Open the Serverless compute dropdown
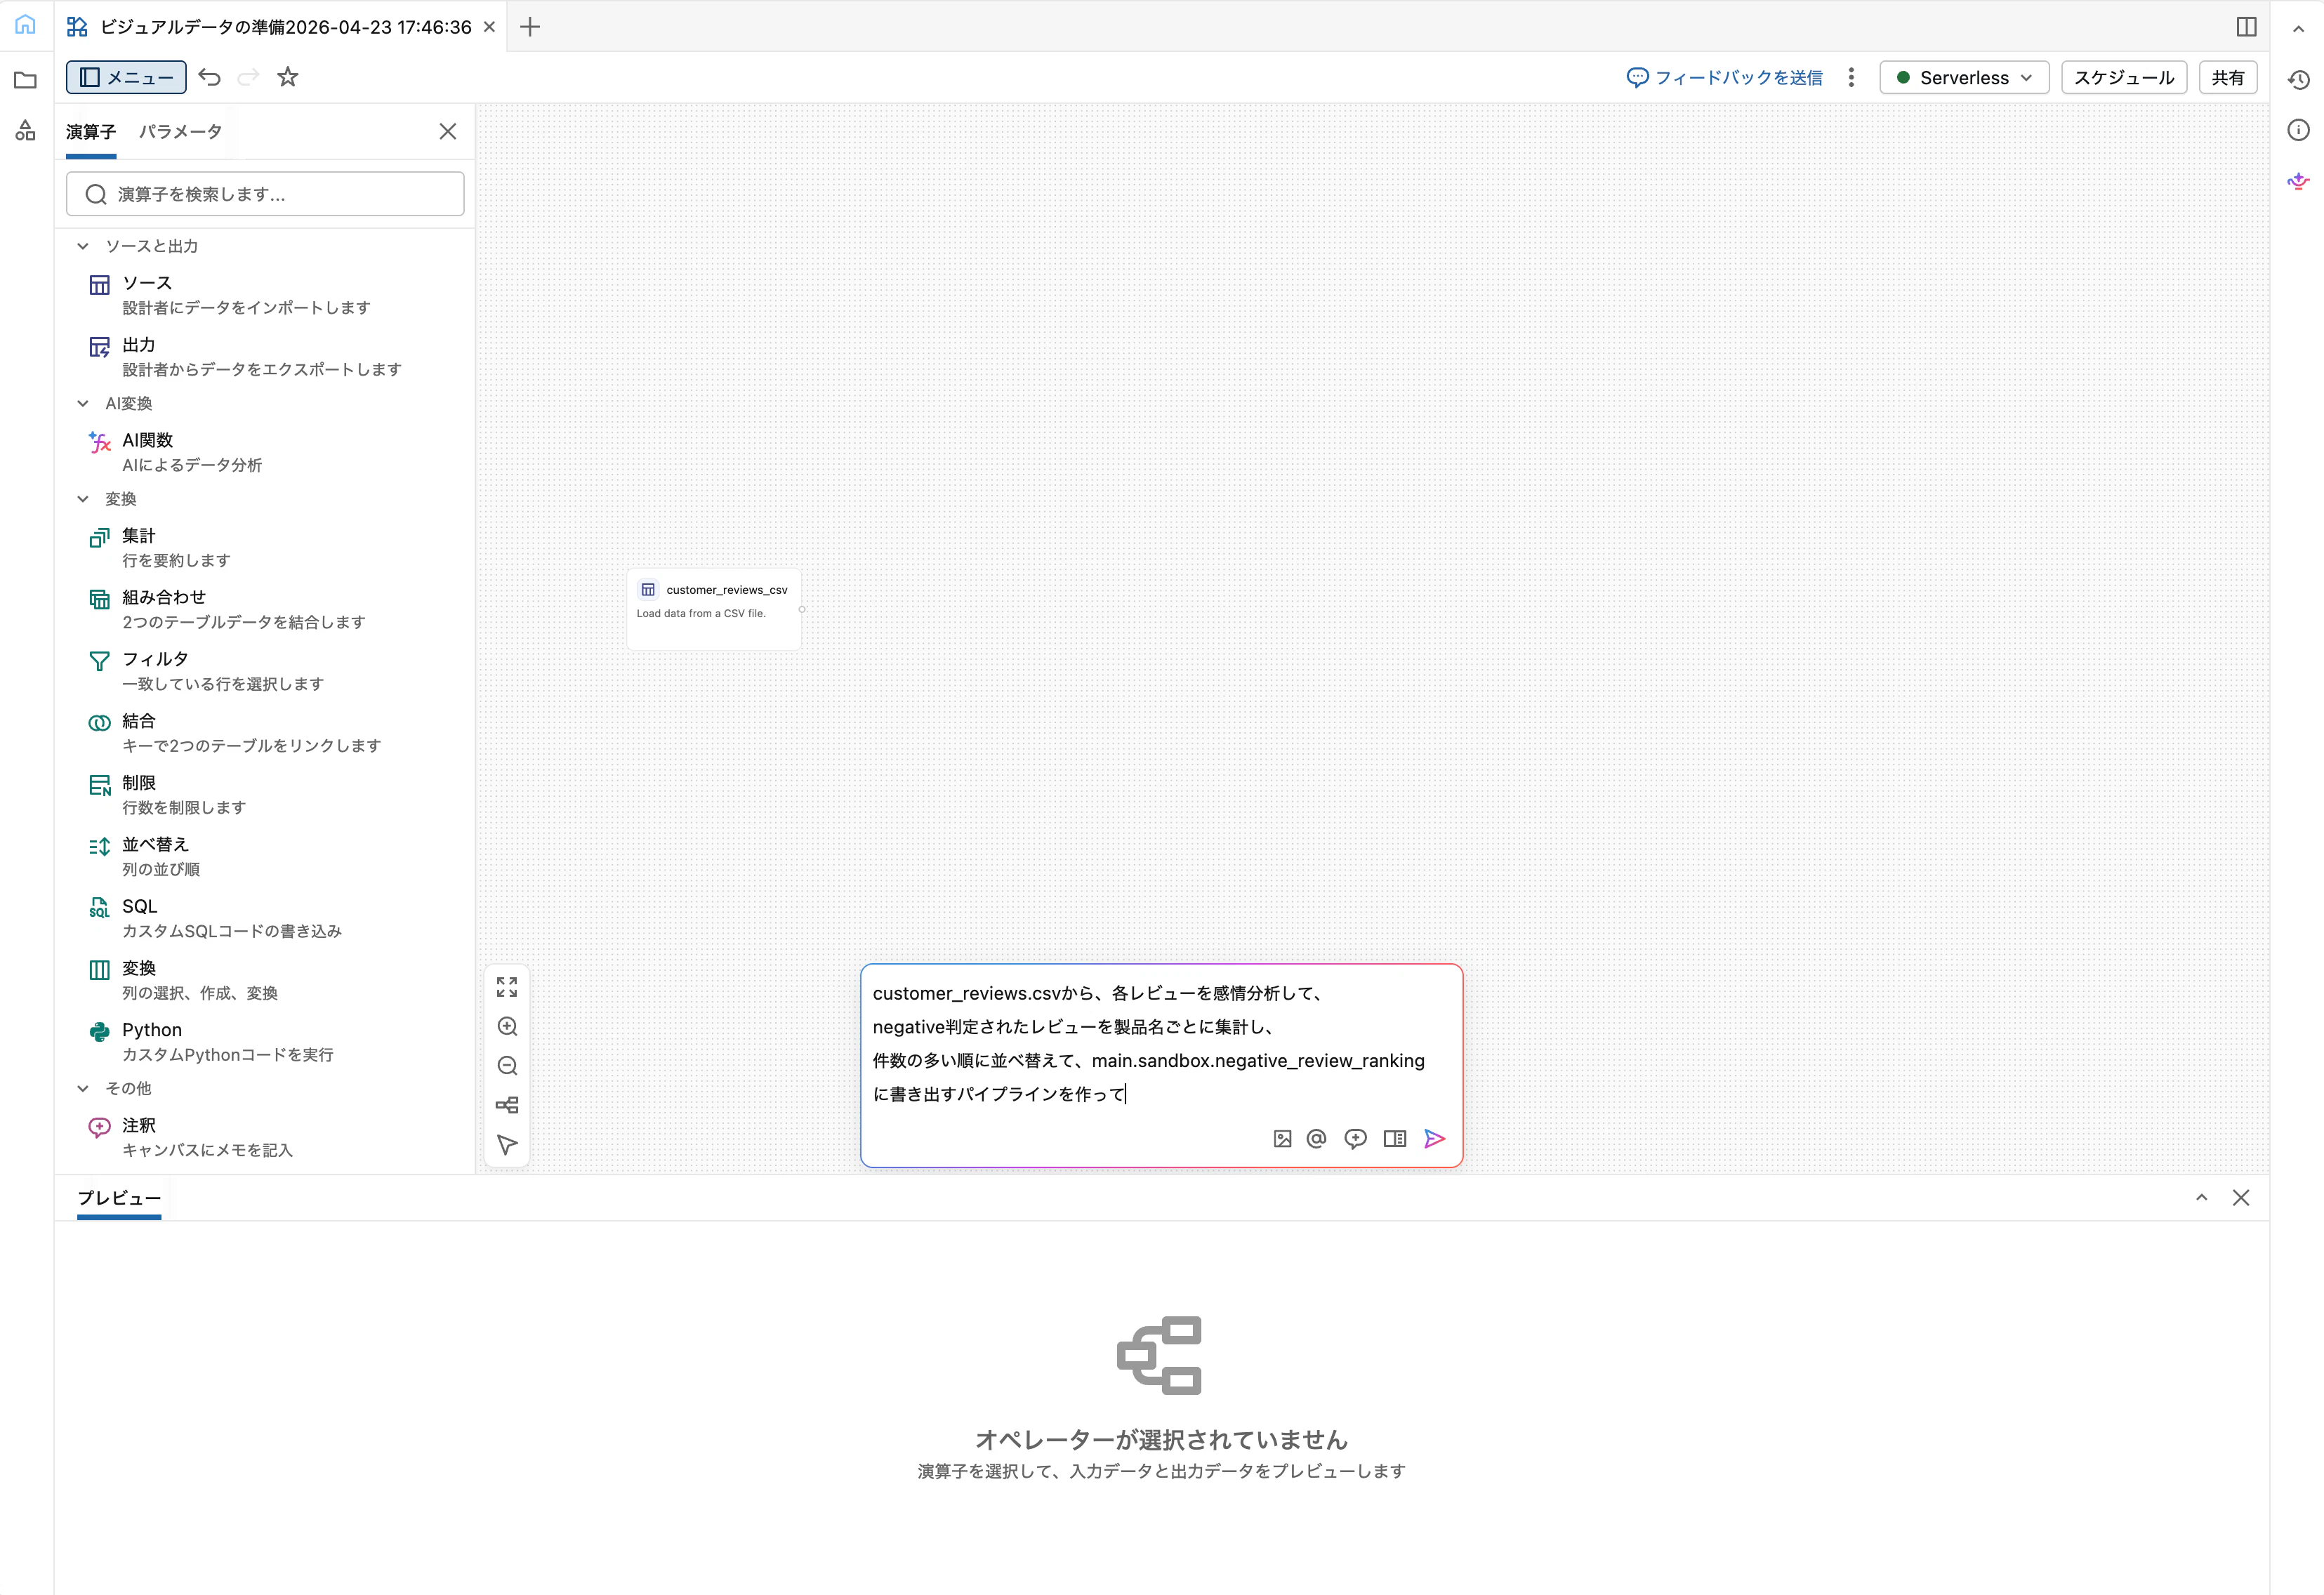The image size is (2324, 1595). (1962, 77)
